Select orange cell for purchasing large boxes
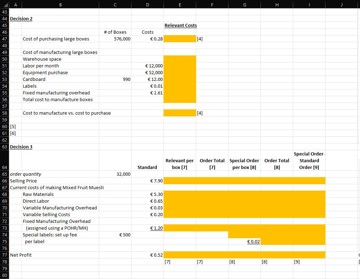 click(x=180, y=39)
